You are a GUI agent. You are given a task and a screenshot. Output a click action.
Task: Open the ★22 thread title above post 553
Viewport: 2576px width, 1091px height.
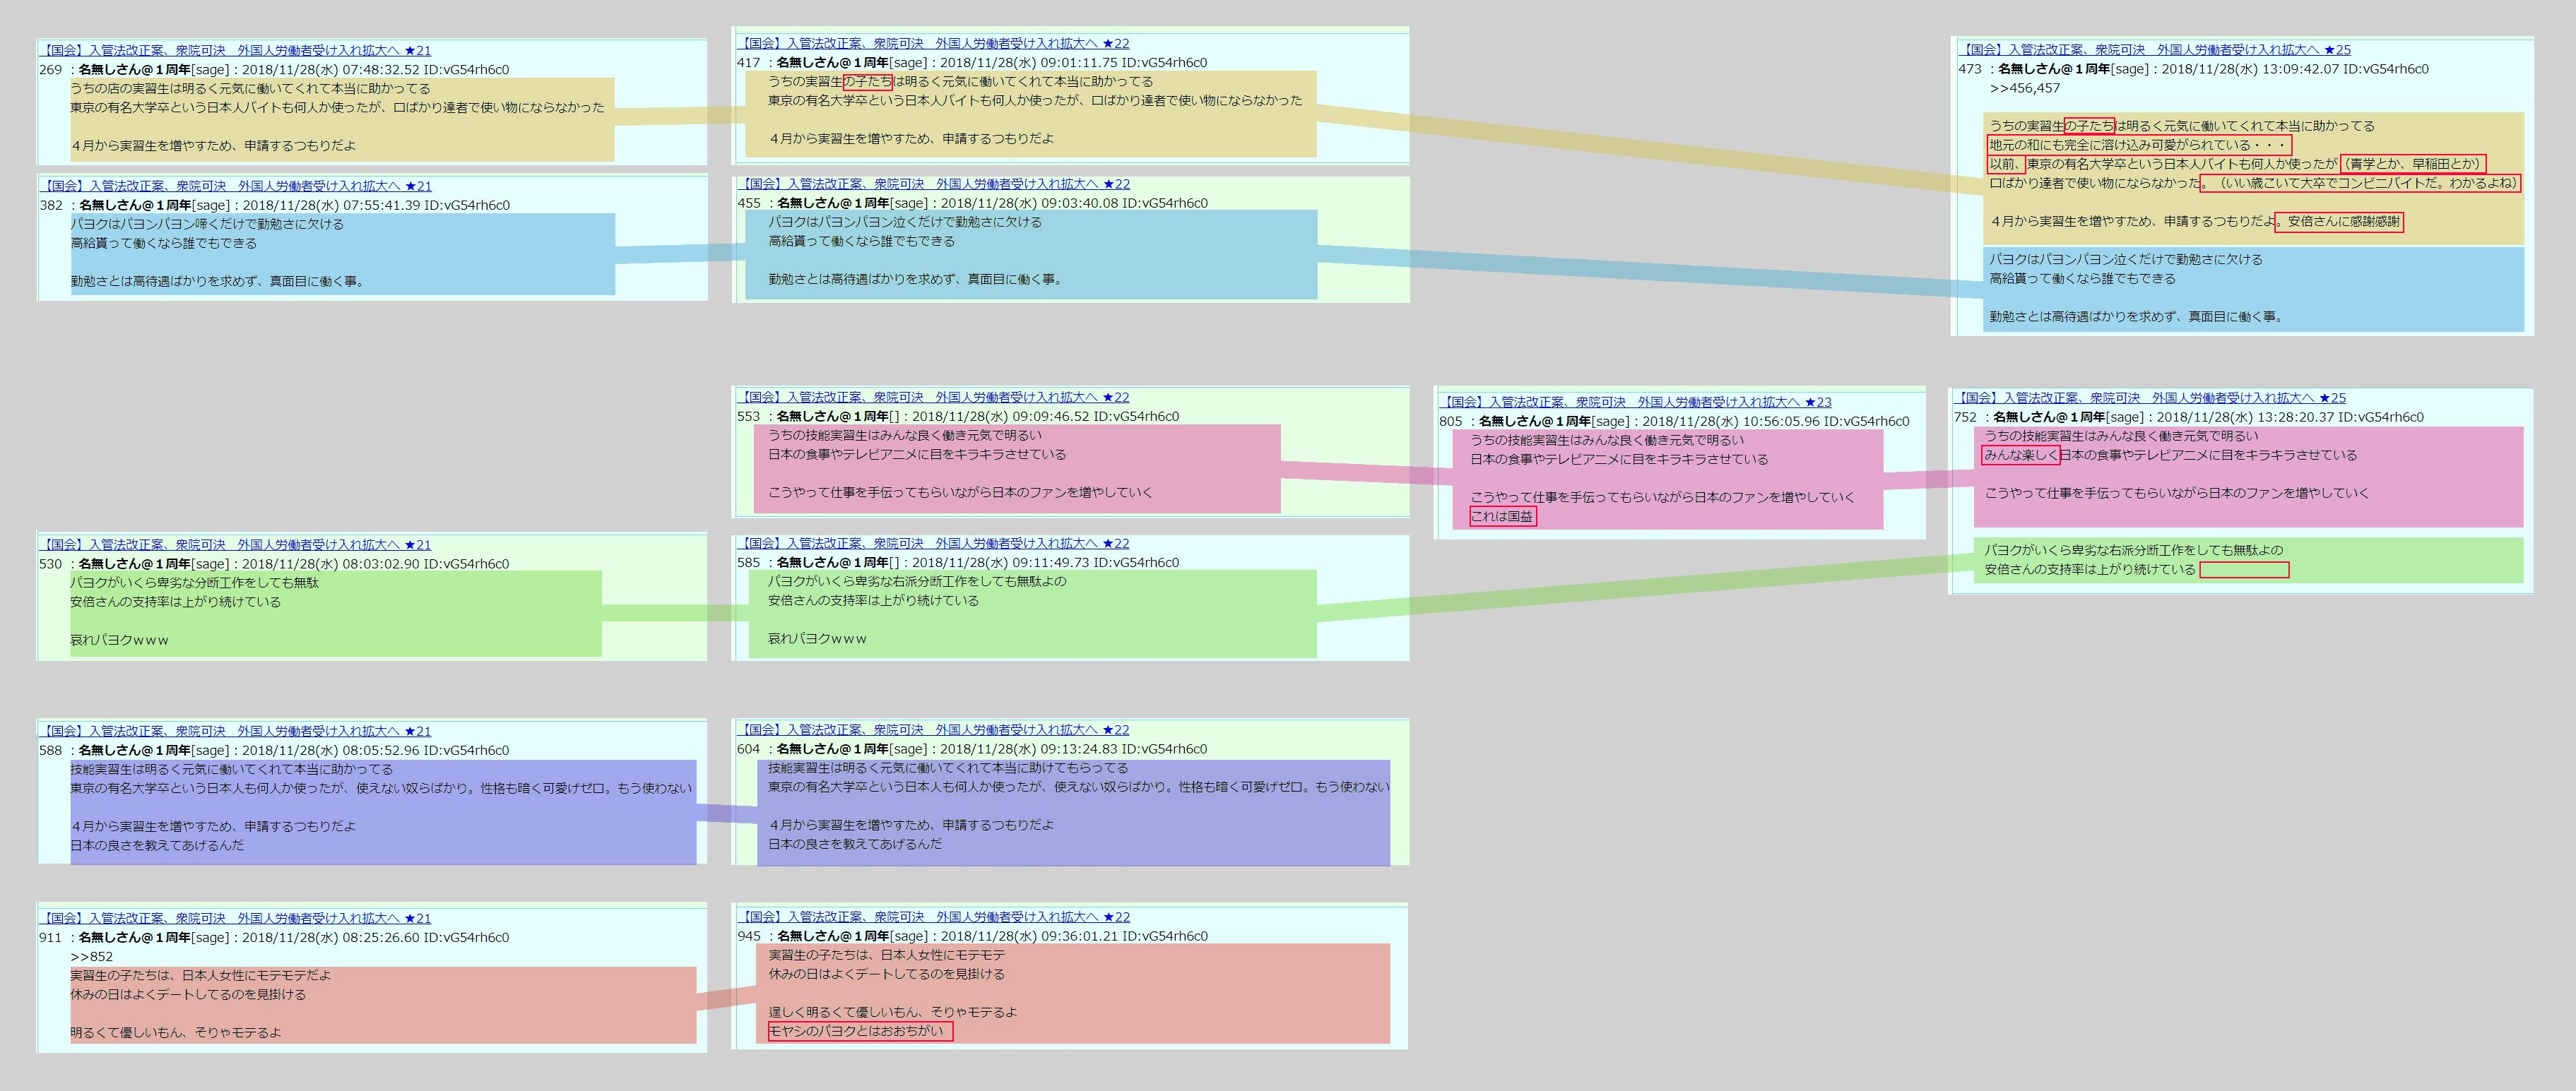(934, 397)
